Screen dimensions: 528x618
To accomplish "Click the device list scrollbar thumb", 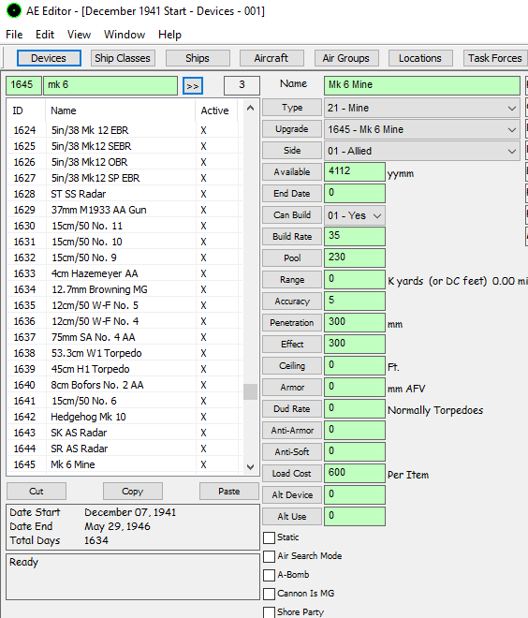I will click(250, 391).
